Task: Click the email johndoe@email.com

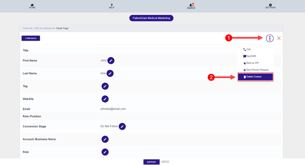Action: click(113, 109)
